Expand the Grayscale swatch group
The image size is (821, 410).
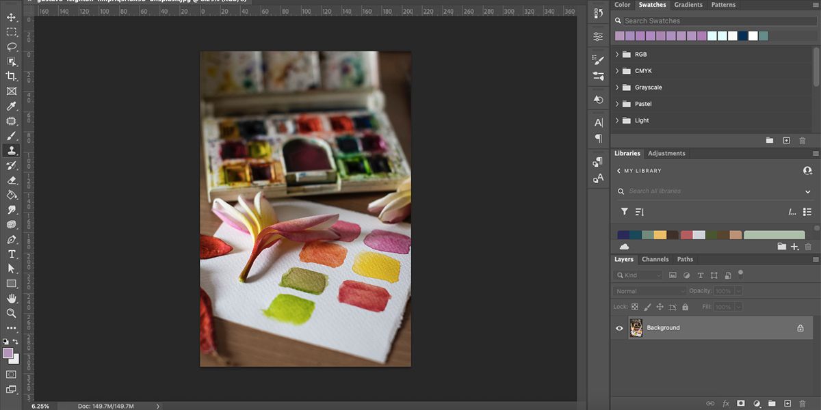(617, 87)
